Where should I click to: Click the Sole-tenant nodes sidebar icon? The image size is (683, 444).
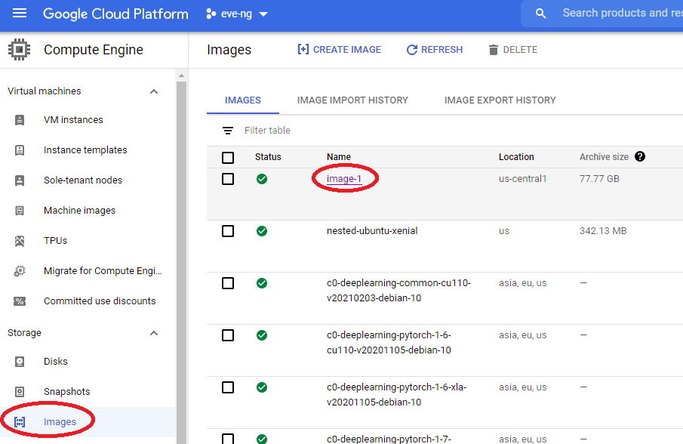coord(20,180)
